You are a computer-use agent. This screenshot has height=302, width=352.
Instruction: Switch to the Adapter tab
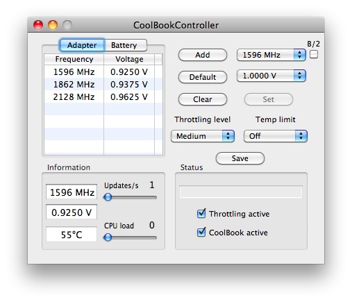tap(82, 45)
